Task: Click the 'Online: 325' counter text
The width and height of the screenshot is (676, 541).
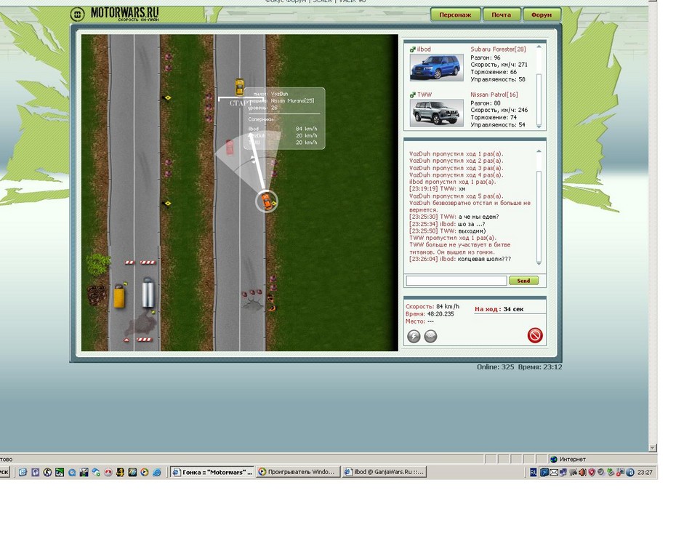Action: click(x=495, y=367)
